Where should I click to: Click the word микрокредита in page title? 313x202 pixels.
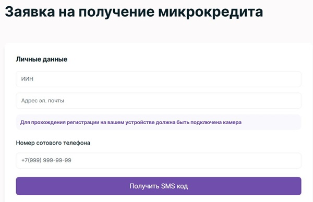pos(211,12)
